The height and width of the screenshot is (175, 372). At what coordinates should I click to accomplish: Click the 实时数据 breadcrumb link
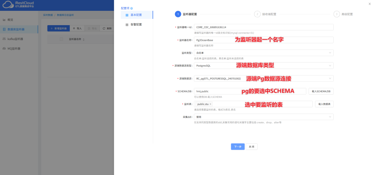[x=48, y=15]
